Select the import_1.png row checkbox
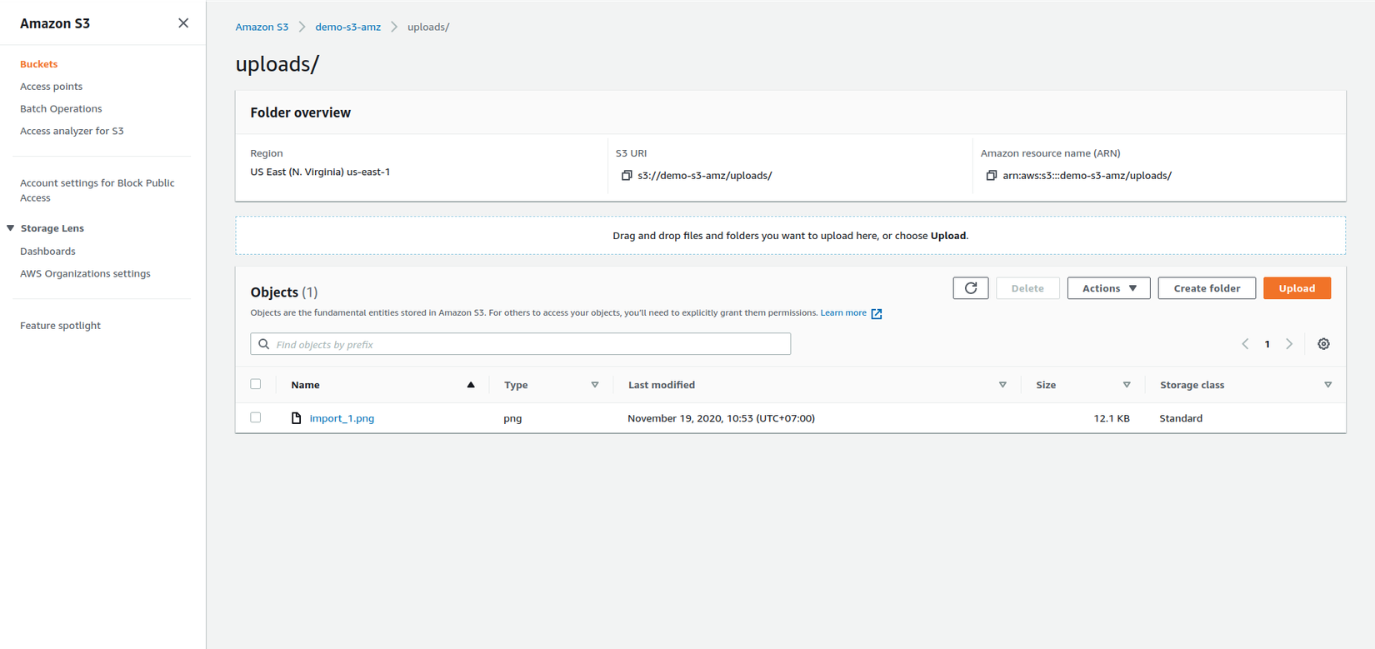Viewport: 1375px width, 649px height. pyautogui.click(x=256, y=417)
